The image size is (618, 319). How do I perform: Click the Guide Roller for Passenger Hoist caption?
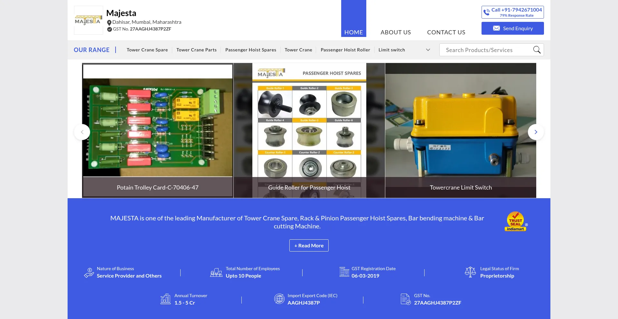tap(309, 187)
